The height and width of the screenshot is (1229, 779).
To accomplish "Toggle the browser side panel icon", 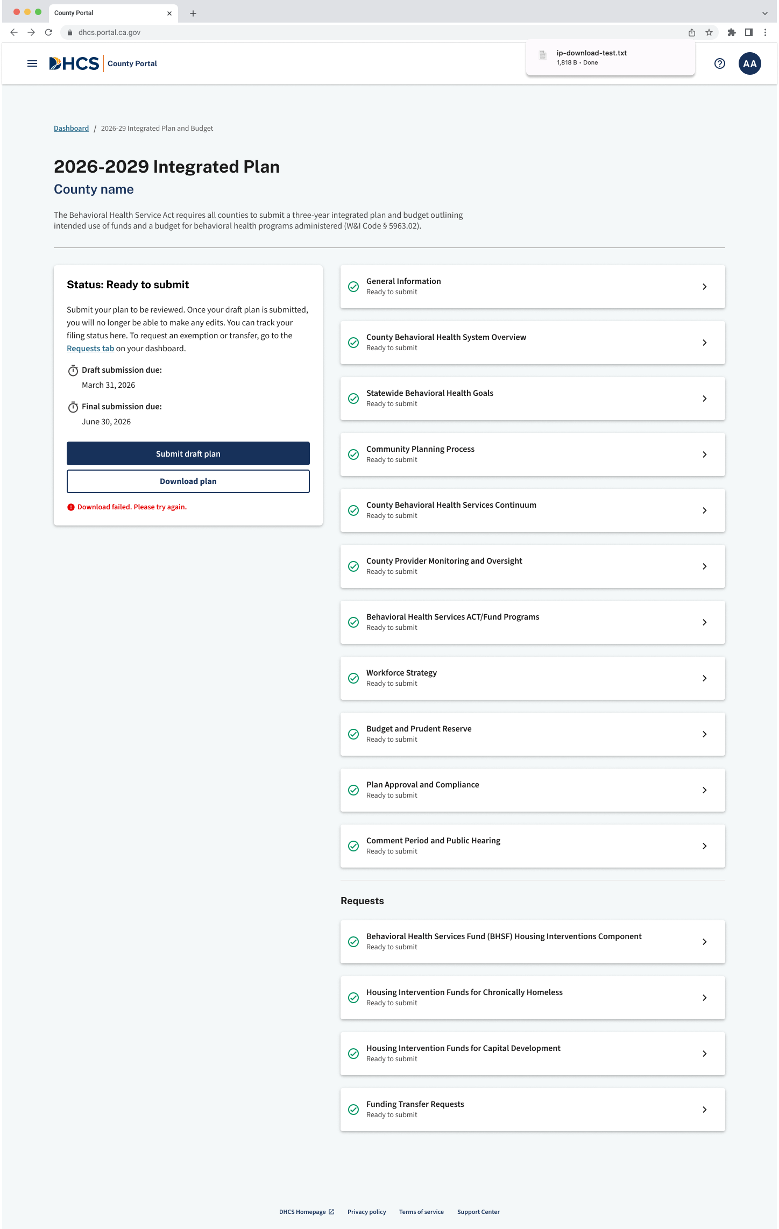I will click(x=748, y=32).
